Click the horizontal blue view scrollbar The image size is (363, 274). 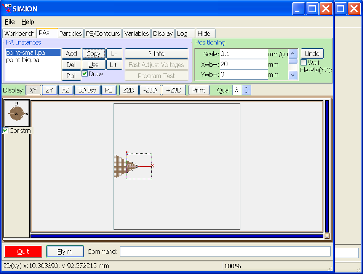177,236
